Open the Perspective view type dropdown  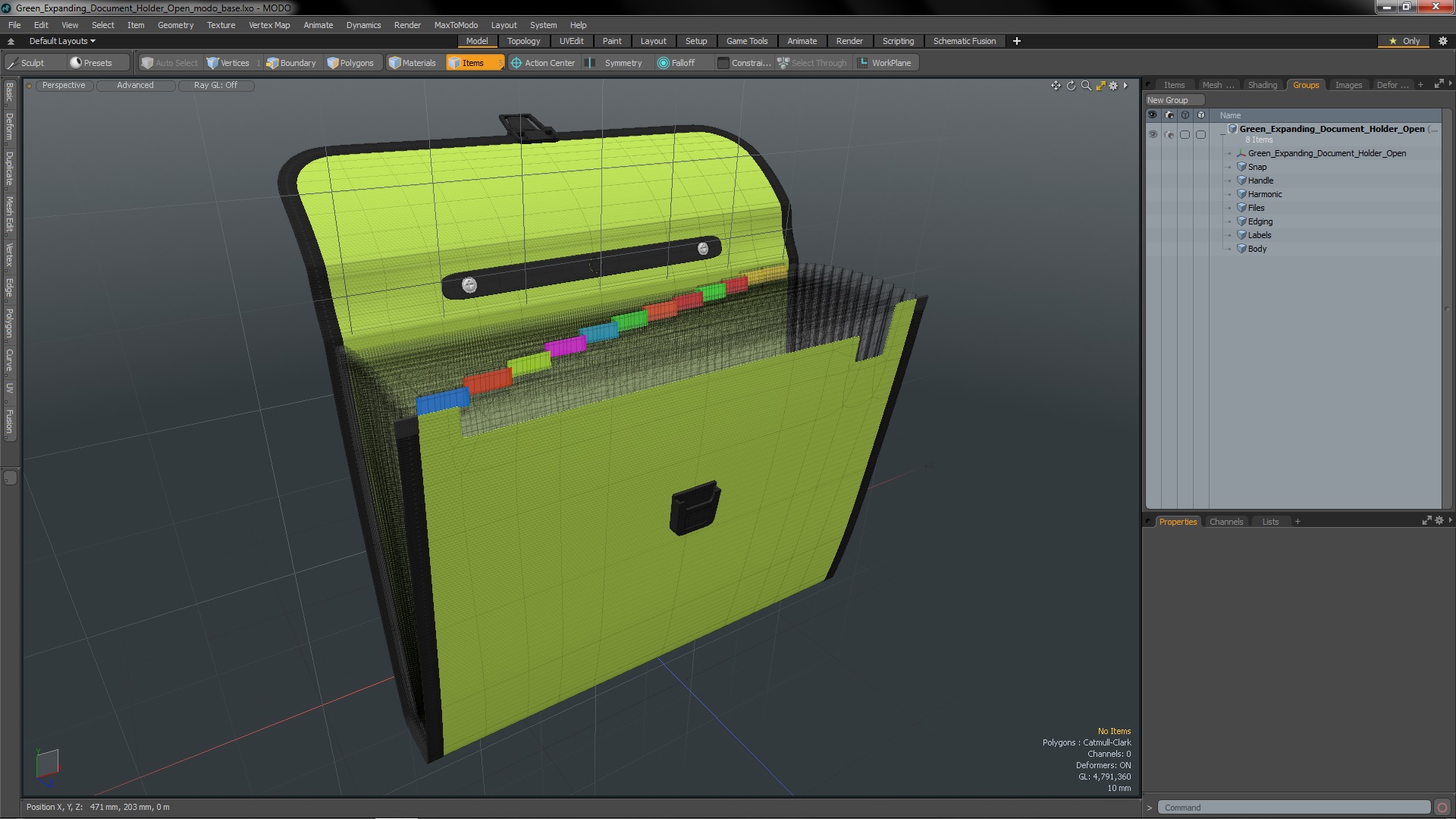point(64,85)
